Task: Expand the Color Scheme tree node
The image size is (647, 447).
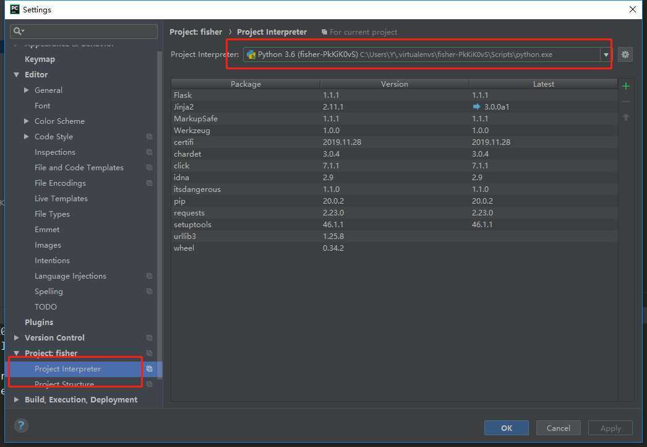Action: 27,121
